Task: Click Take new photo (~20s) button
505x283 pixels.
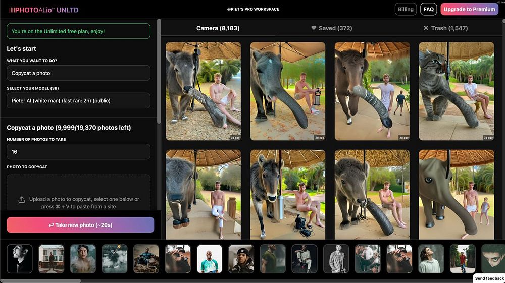Action: (80, 225)
